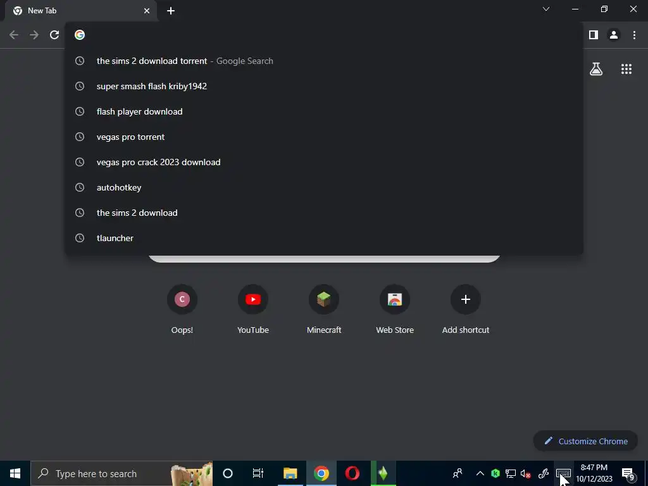The width and height of the screenshot is (648, 486).
Task: Open the Action Center notifications
Action: tap(628, 473)
